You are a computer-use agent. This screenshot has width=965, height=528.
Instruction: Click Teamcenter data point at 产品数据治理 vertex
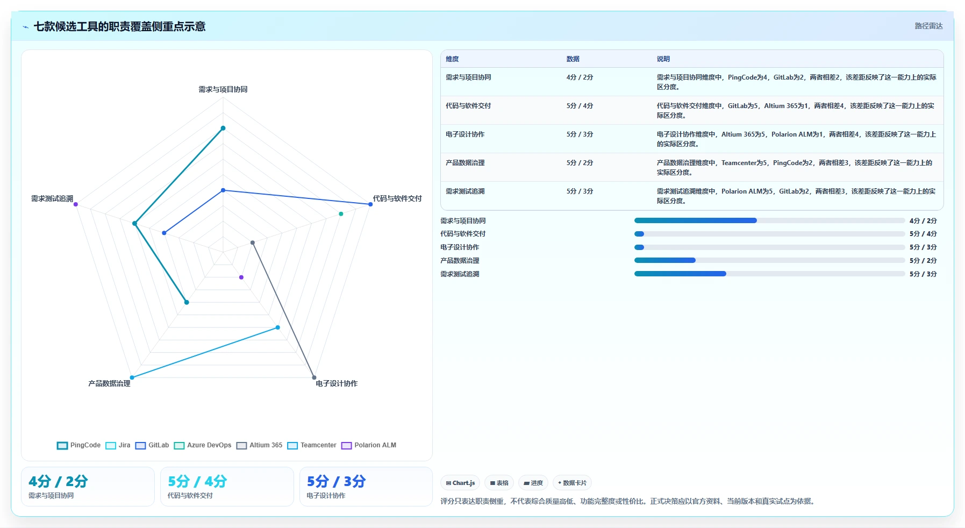pyautogui.click(x=132, y=377)
